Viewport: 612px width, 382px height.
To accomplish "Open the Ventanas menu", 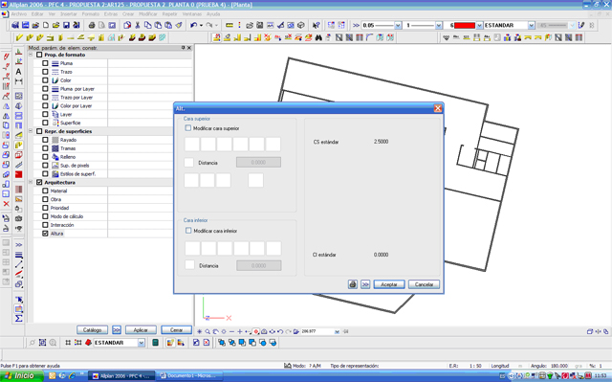I will pos(192,14).
